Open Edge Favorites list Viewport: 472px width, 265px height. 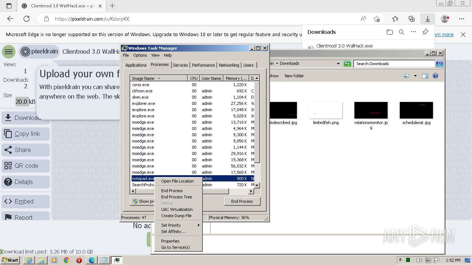pos(395,19)
